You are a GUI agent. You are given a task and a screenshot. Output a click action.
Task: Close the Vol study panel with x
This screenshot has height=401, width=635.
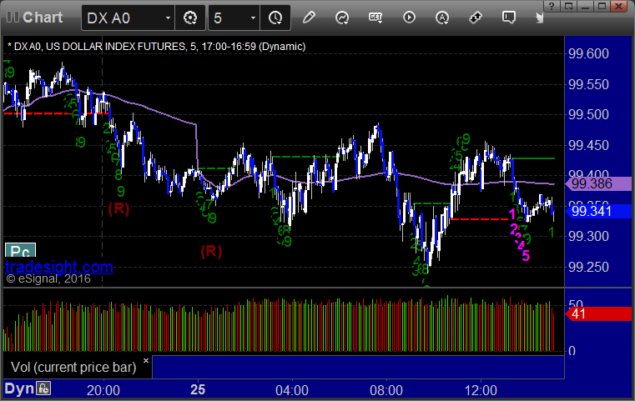(x=146, y=360)
